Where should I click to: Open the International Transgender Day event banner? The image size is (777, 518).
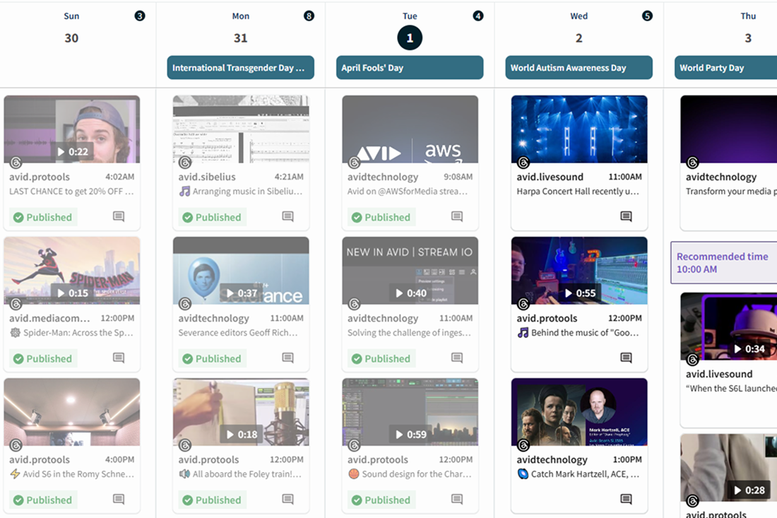click(x=240, y=68)
